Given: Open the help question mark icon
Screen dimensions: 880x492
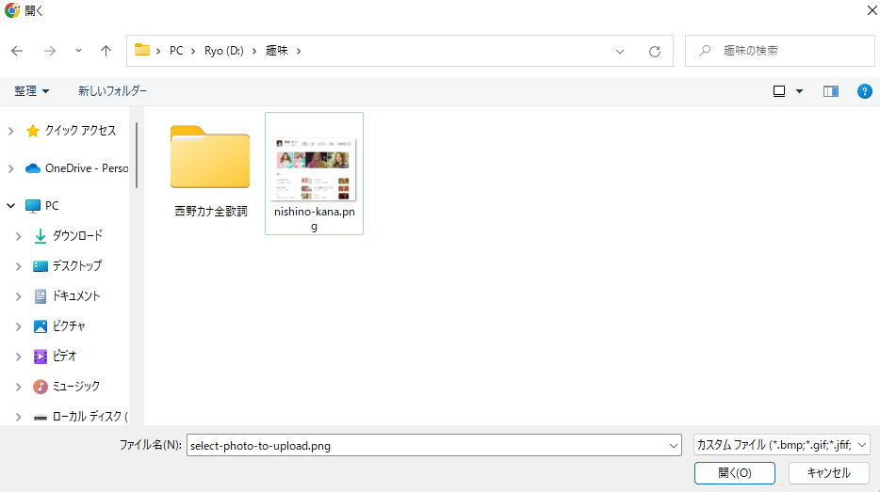Looking at the screenshot, I should (x=864, y=91).
